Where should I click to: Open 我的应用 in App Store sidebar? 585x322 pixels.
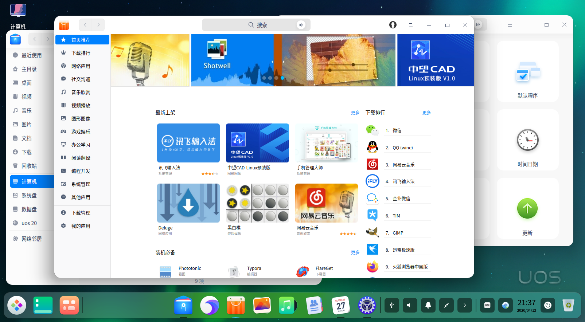pos(82,226)
